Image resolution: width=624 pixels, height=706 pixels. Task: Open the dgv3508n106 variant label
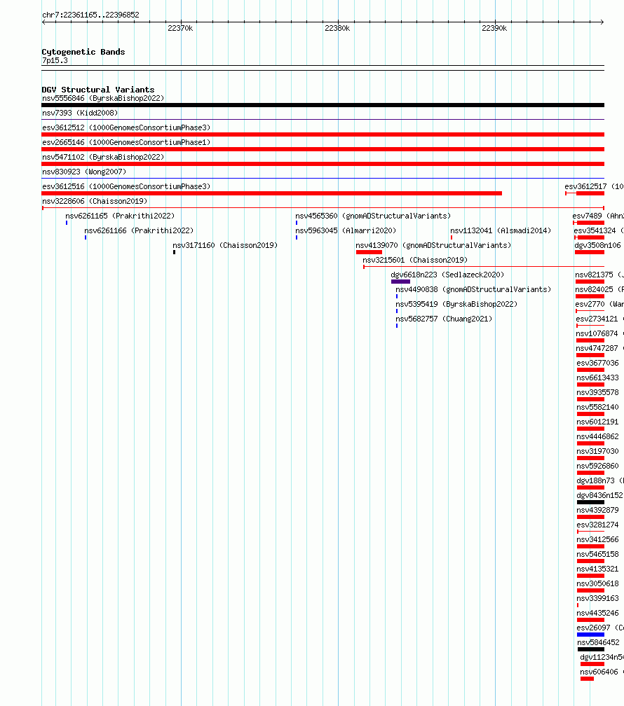[597, 245]
